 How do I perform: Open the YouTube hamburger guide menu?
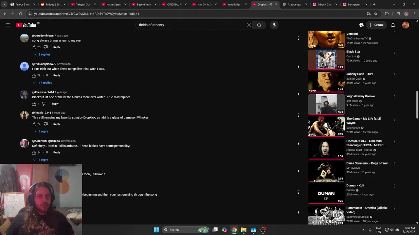pos(8,25)
